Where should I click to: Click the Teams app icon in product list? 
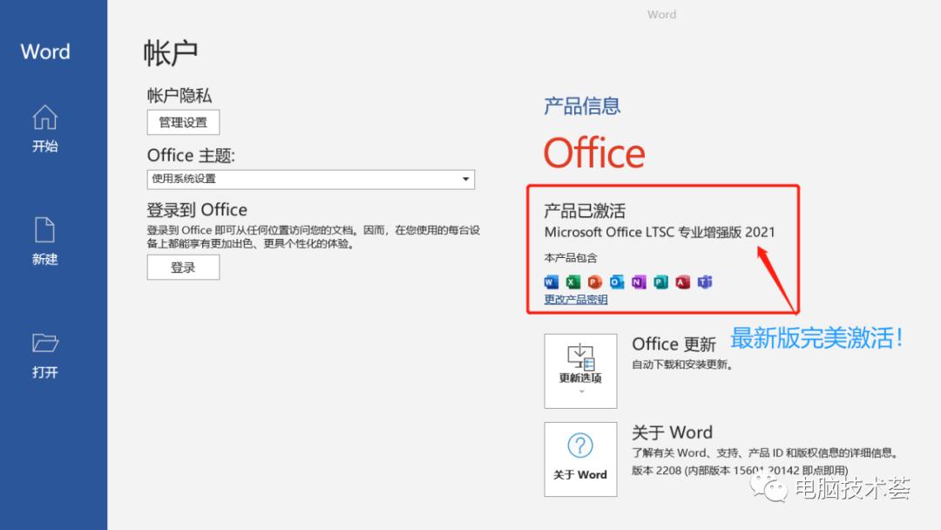click(705, 282)
